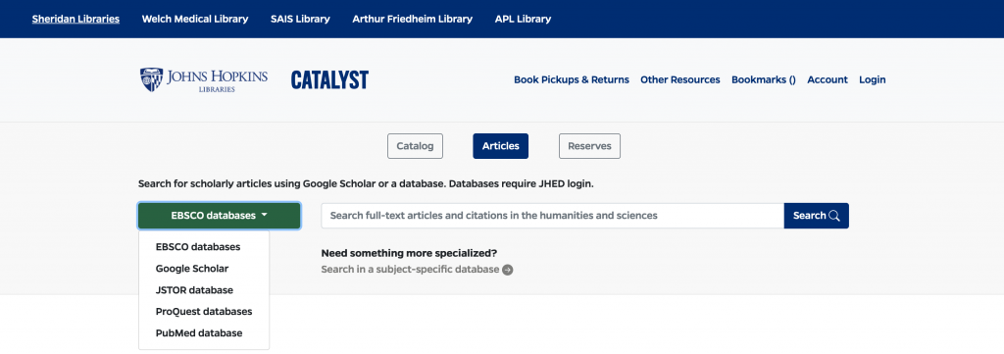The height and width of the screenshot is (354, 1004).
Task: View Bookmarks in the header
Action: click(x=763, y=80)
